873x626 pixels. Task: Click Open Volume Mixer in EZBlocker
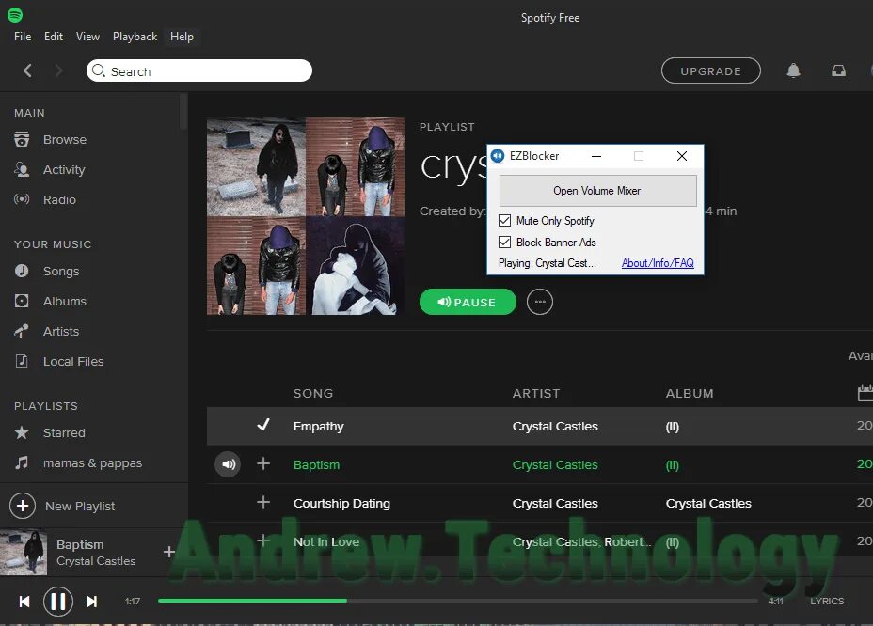click(597, 191)
